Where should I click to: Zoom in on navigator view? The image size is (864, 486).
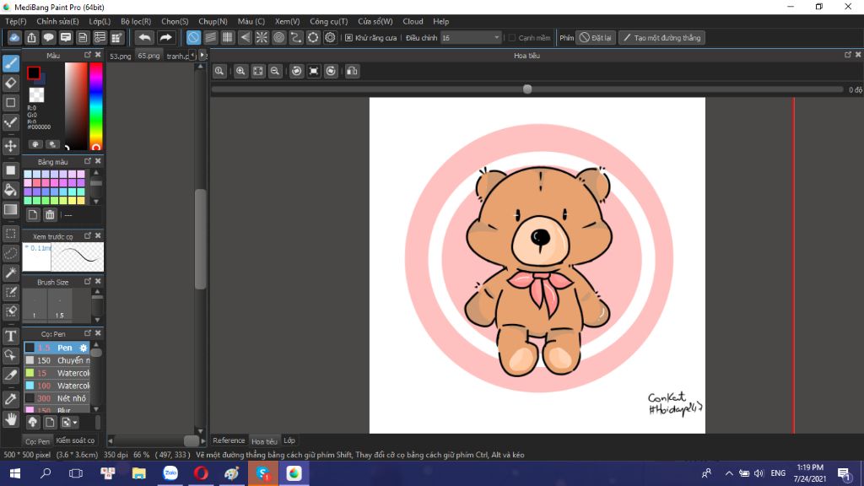(x=240, y=71)
